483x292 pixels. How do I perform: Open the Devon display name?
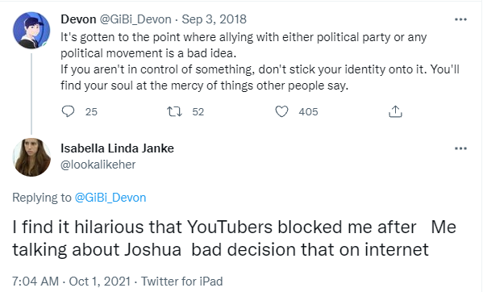(78, 19)
